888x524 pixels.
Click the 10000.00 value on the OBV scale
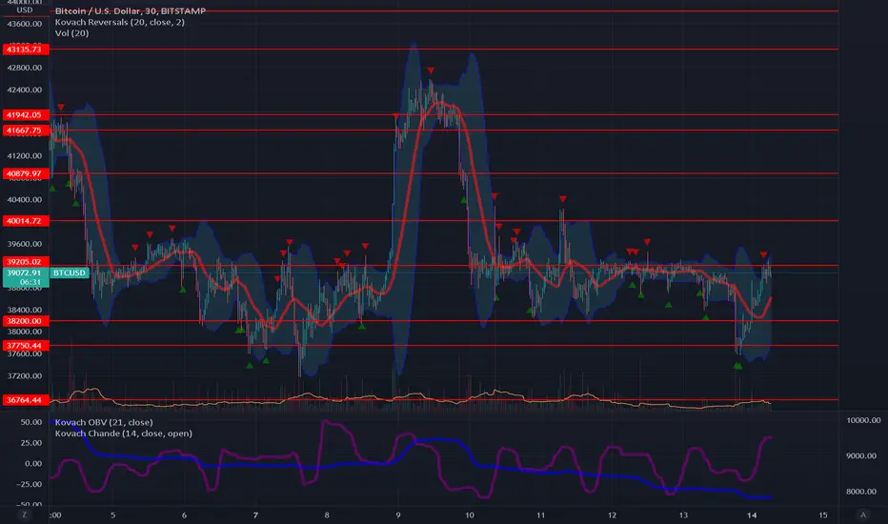pos(863,420)
